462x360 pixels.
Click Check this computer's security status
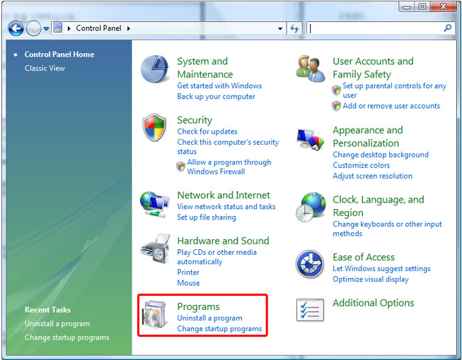click(x=228, y=147)
